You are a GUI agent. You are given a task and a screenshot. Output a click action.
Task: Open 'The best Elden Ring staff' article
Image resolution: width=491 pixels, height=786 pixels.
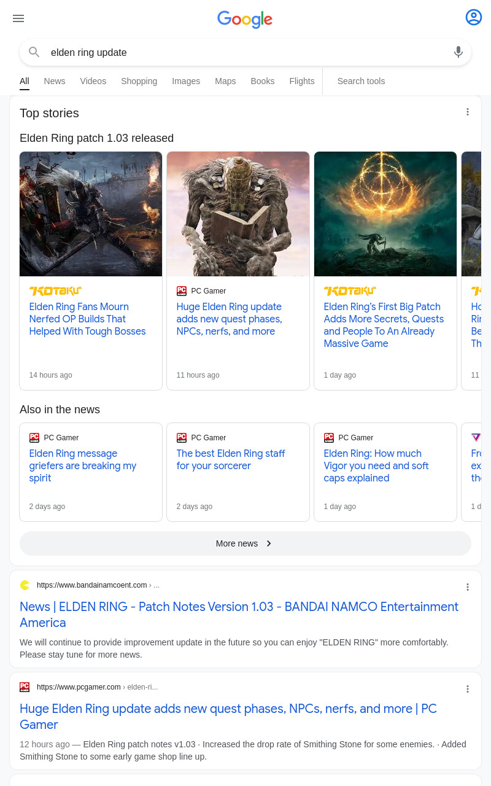pyautogui.click(x=231, y=459)
